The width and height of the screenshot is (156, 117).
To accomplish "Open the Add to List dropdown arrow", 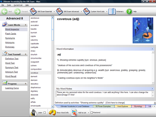I will (x=88, y=113).
